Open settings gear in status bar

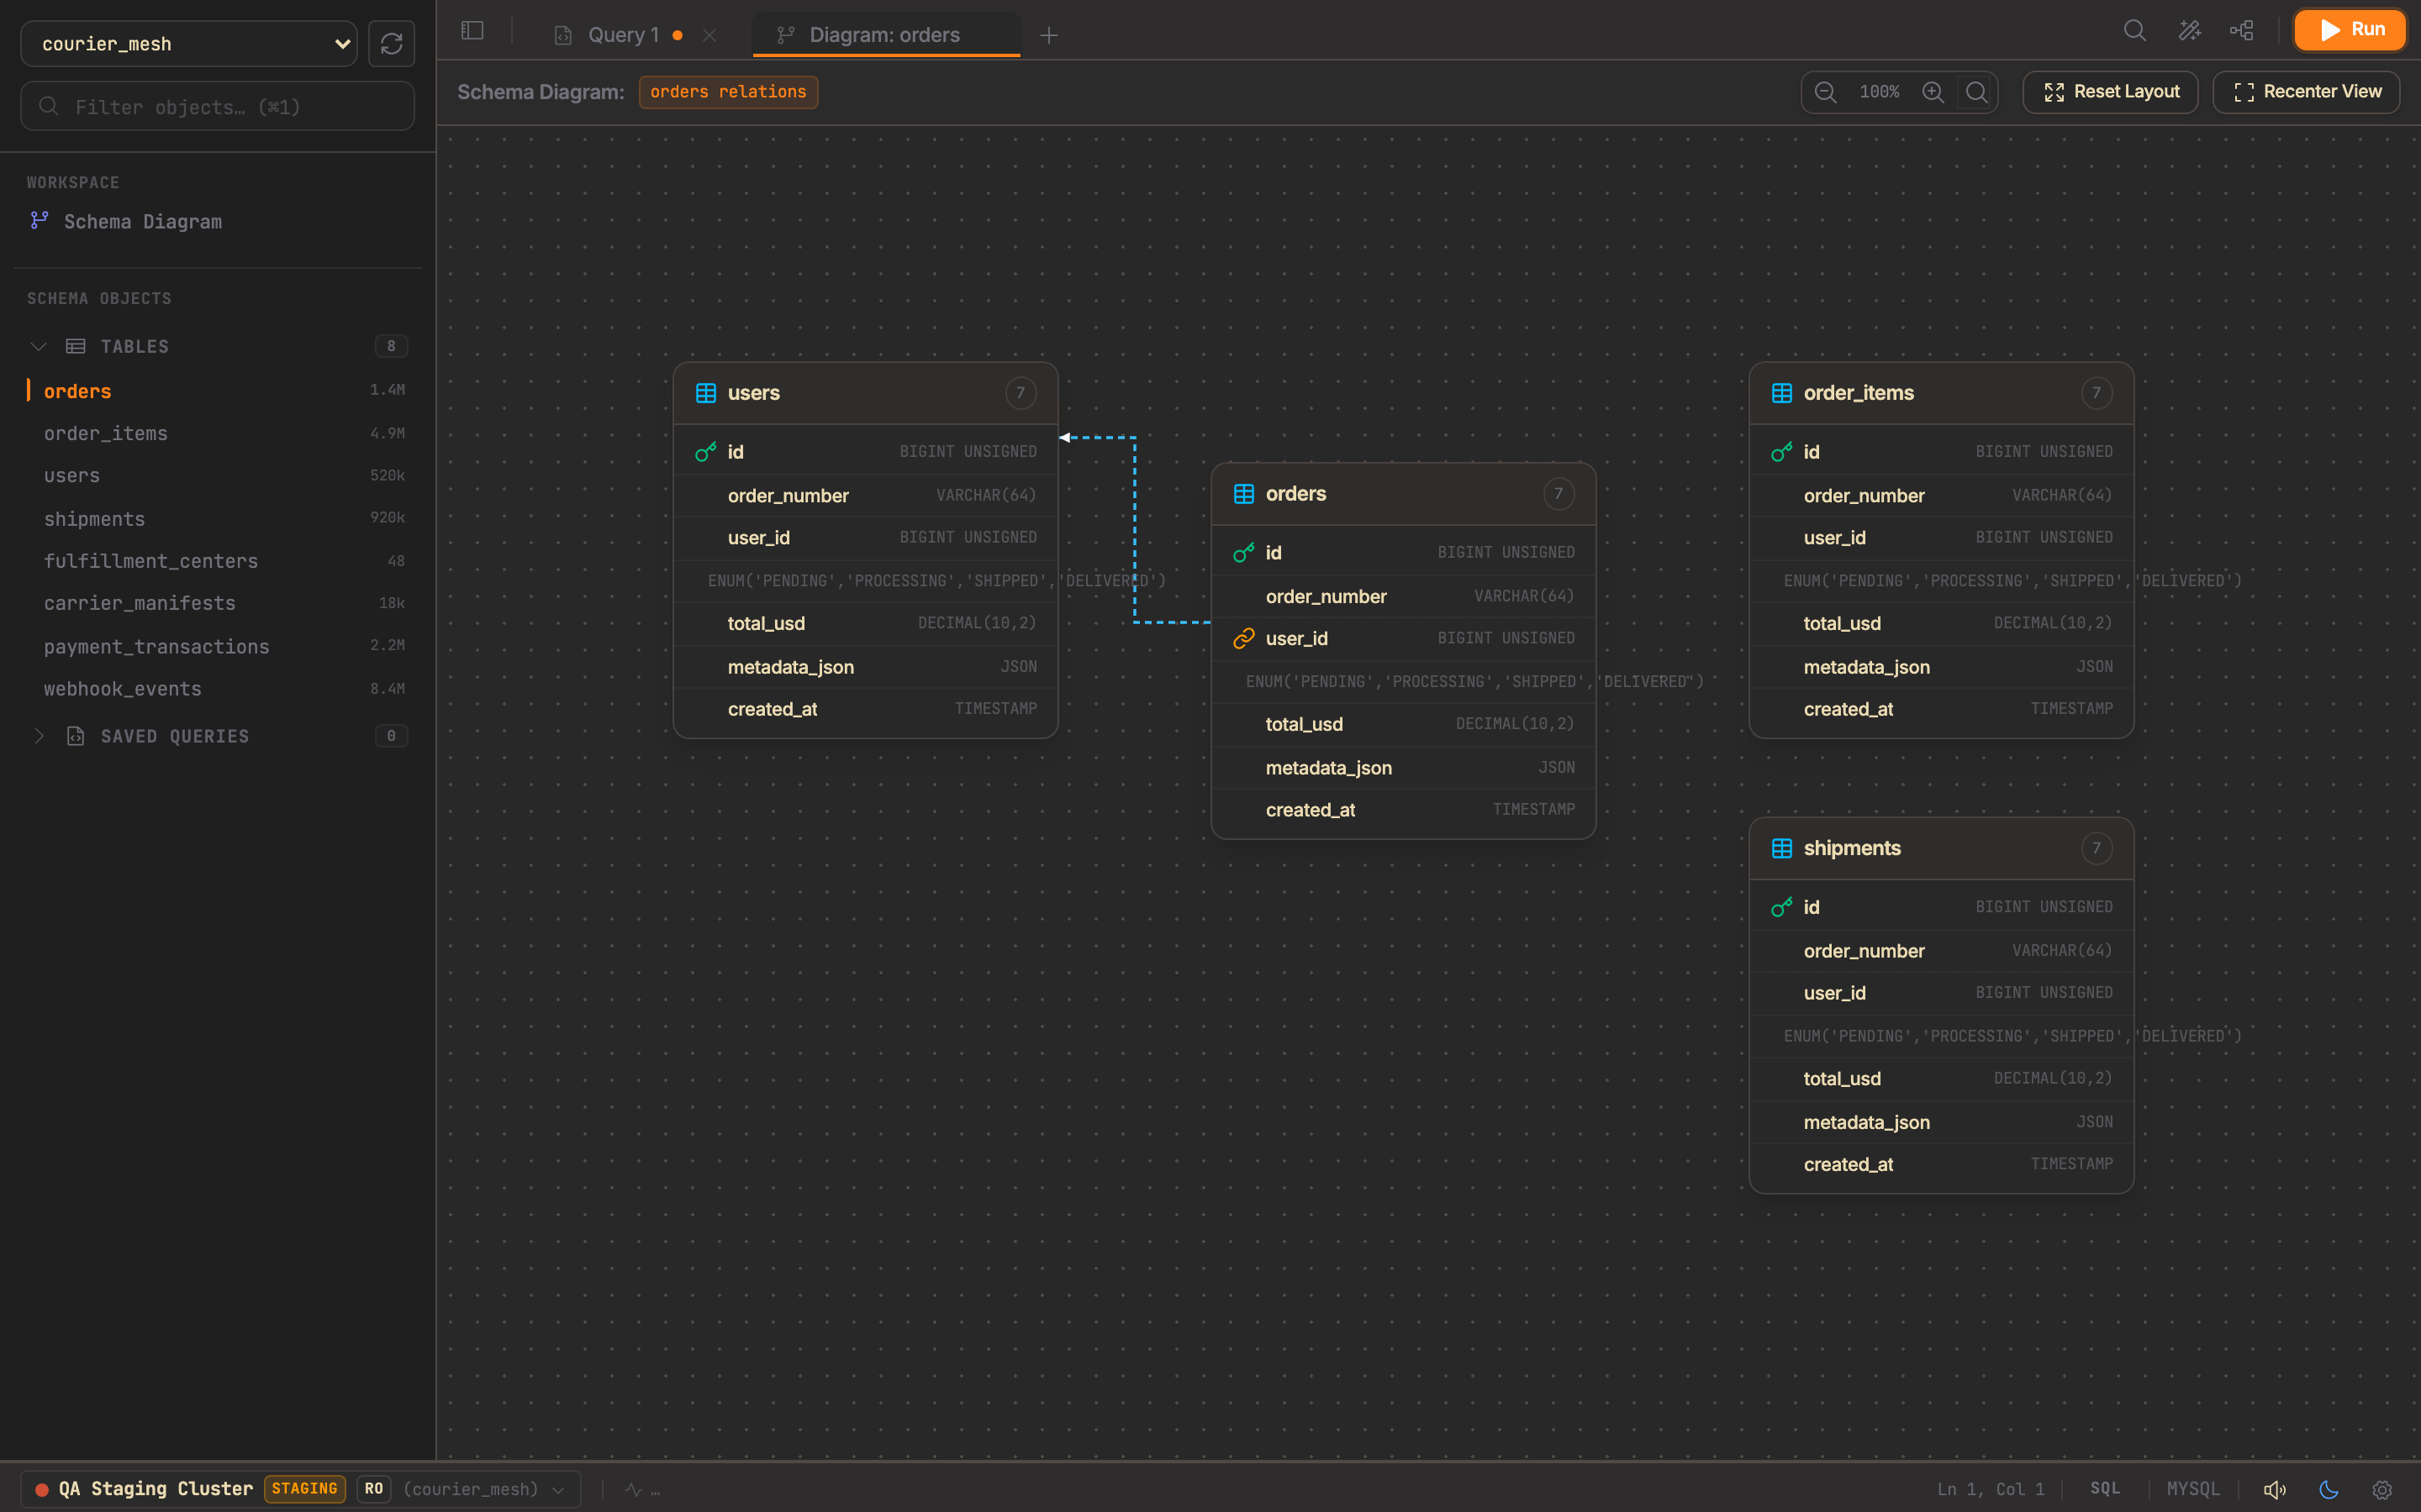click(x=2382, y=1490)
